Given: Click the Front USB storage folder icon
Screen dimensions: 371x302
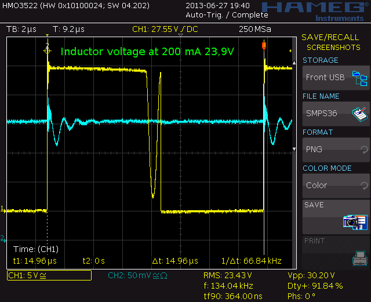Looking at the screenshot, I should click(x=360, y=77).
